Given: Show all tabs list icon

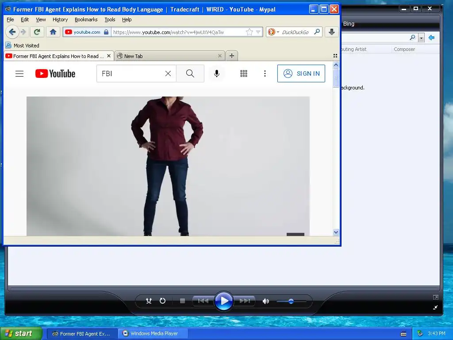Looking at the screenshot, I should [x=335, y=56].
